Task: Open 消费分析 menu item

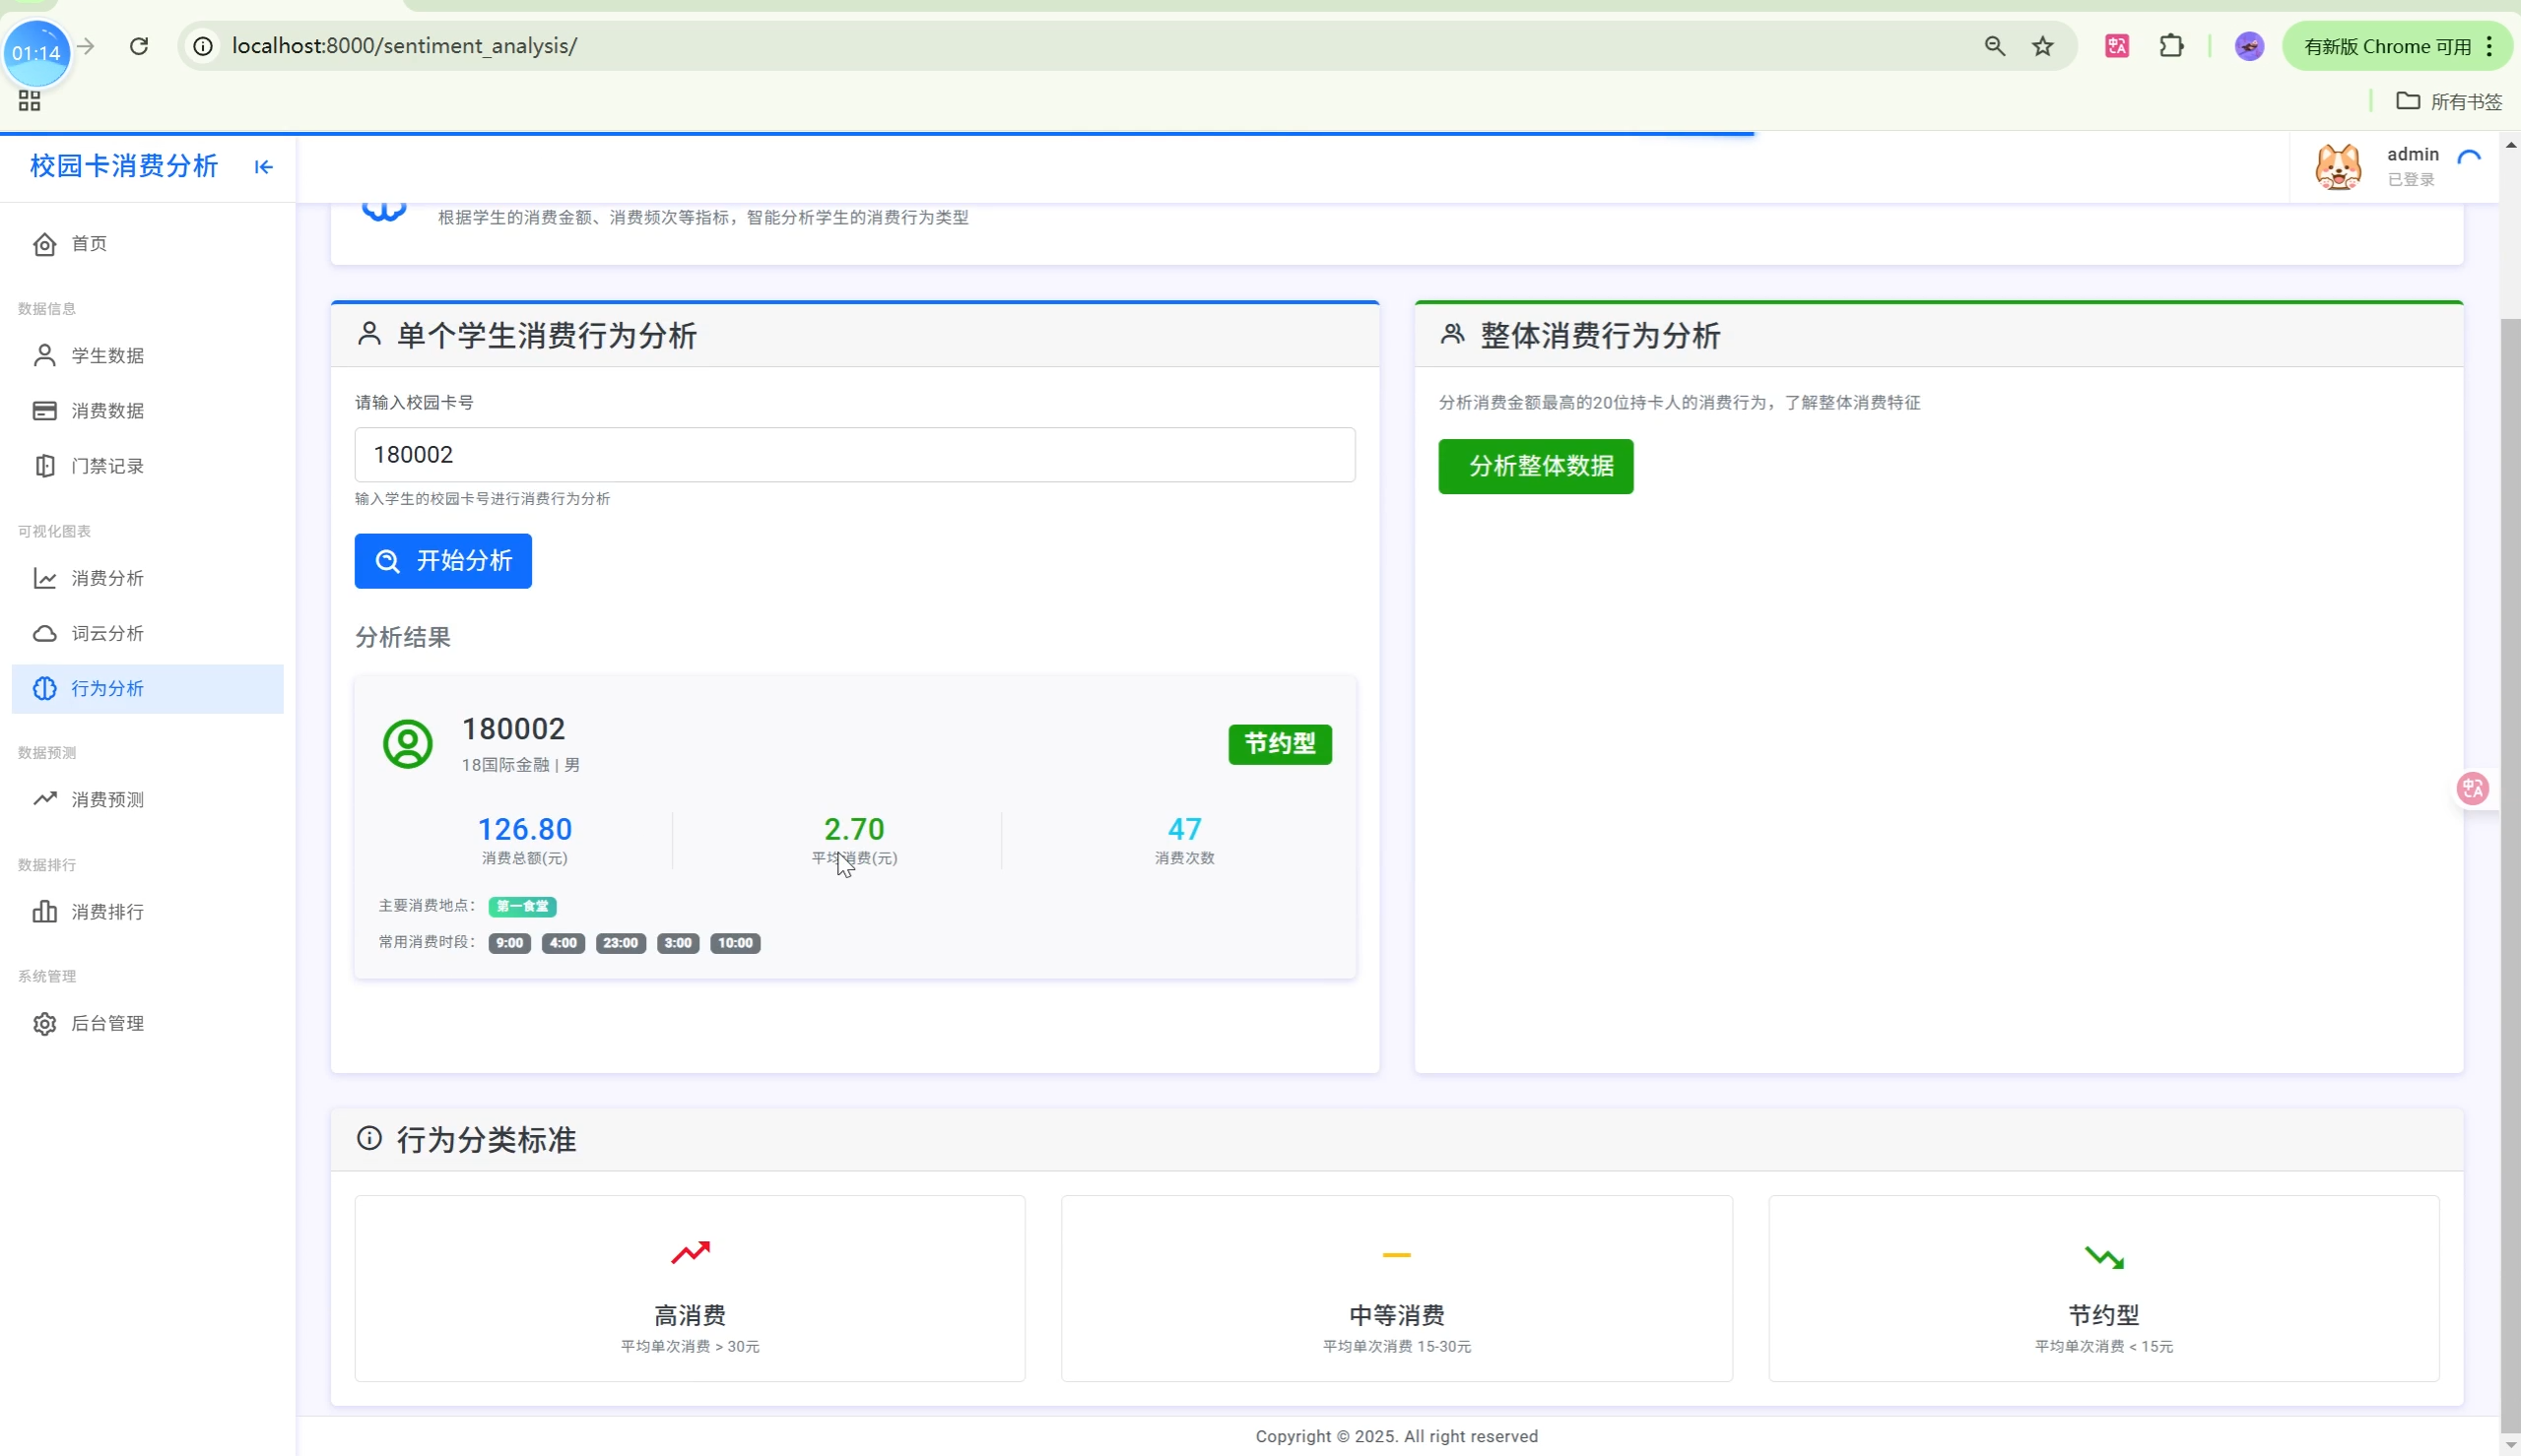Action: coord(107,579)
